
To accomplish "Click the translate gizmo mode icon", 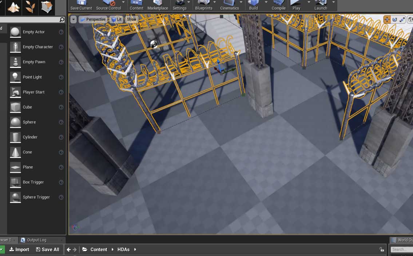I will pos(387,20).
